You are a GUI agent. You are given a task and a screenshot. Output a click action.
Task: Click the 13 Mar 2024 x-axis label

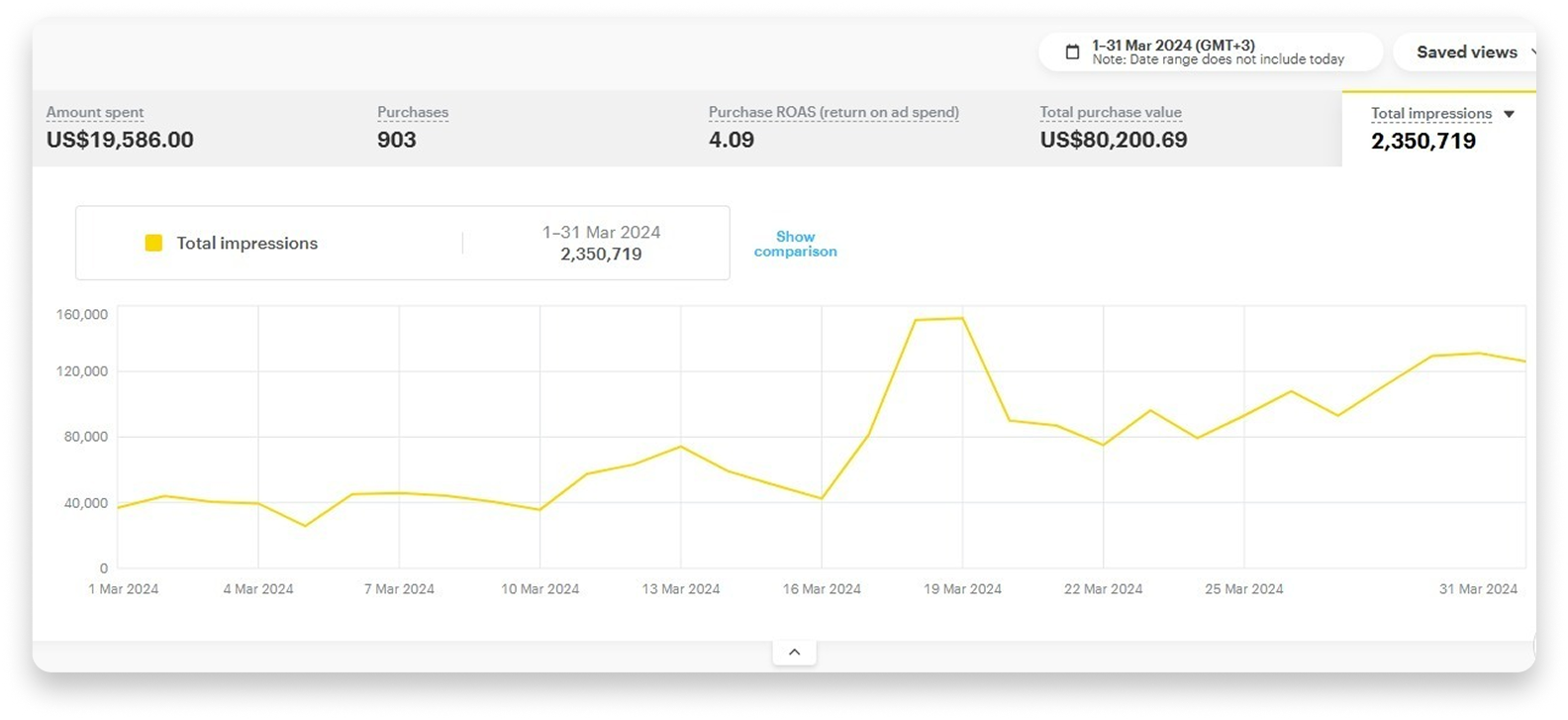pos(681,589)
